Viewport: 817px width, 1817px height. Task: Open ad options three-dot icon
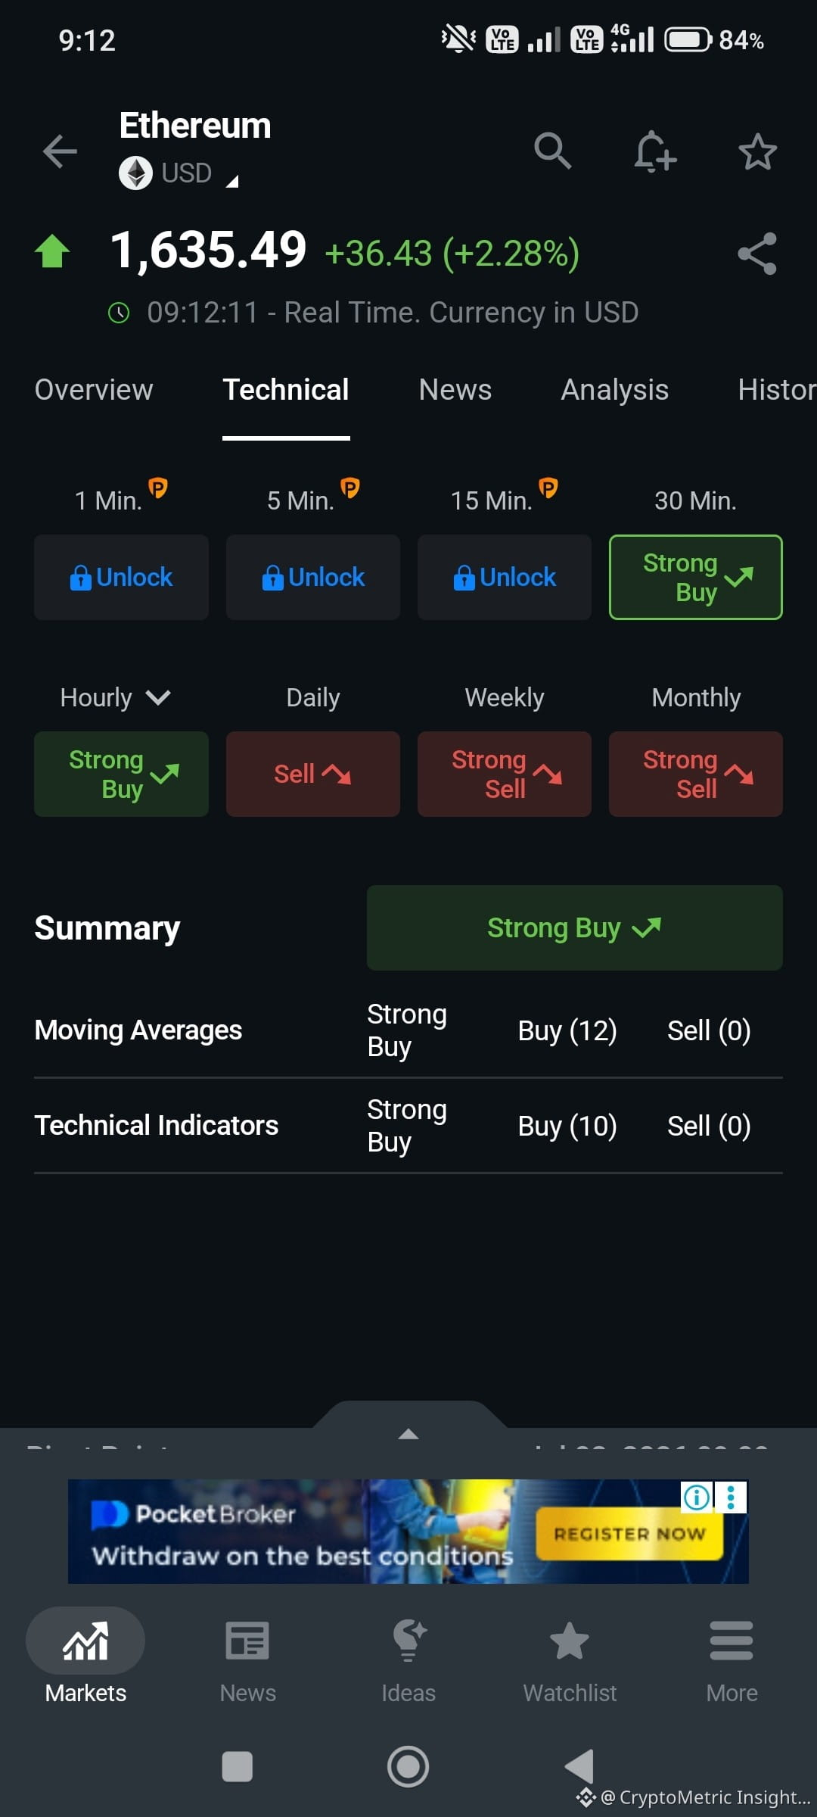click(x=731, y=1497)
